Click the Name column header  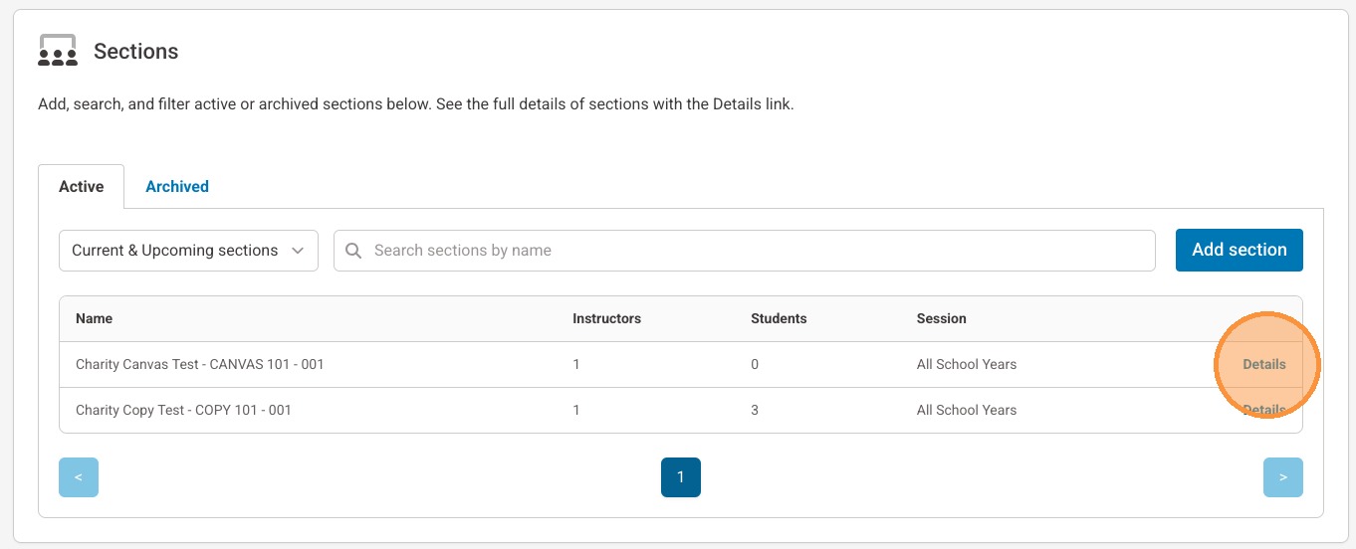pyautogui.click(x=95, y=318)
